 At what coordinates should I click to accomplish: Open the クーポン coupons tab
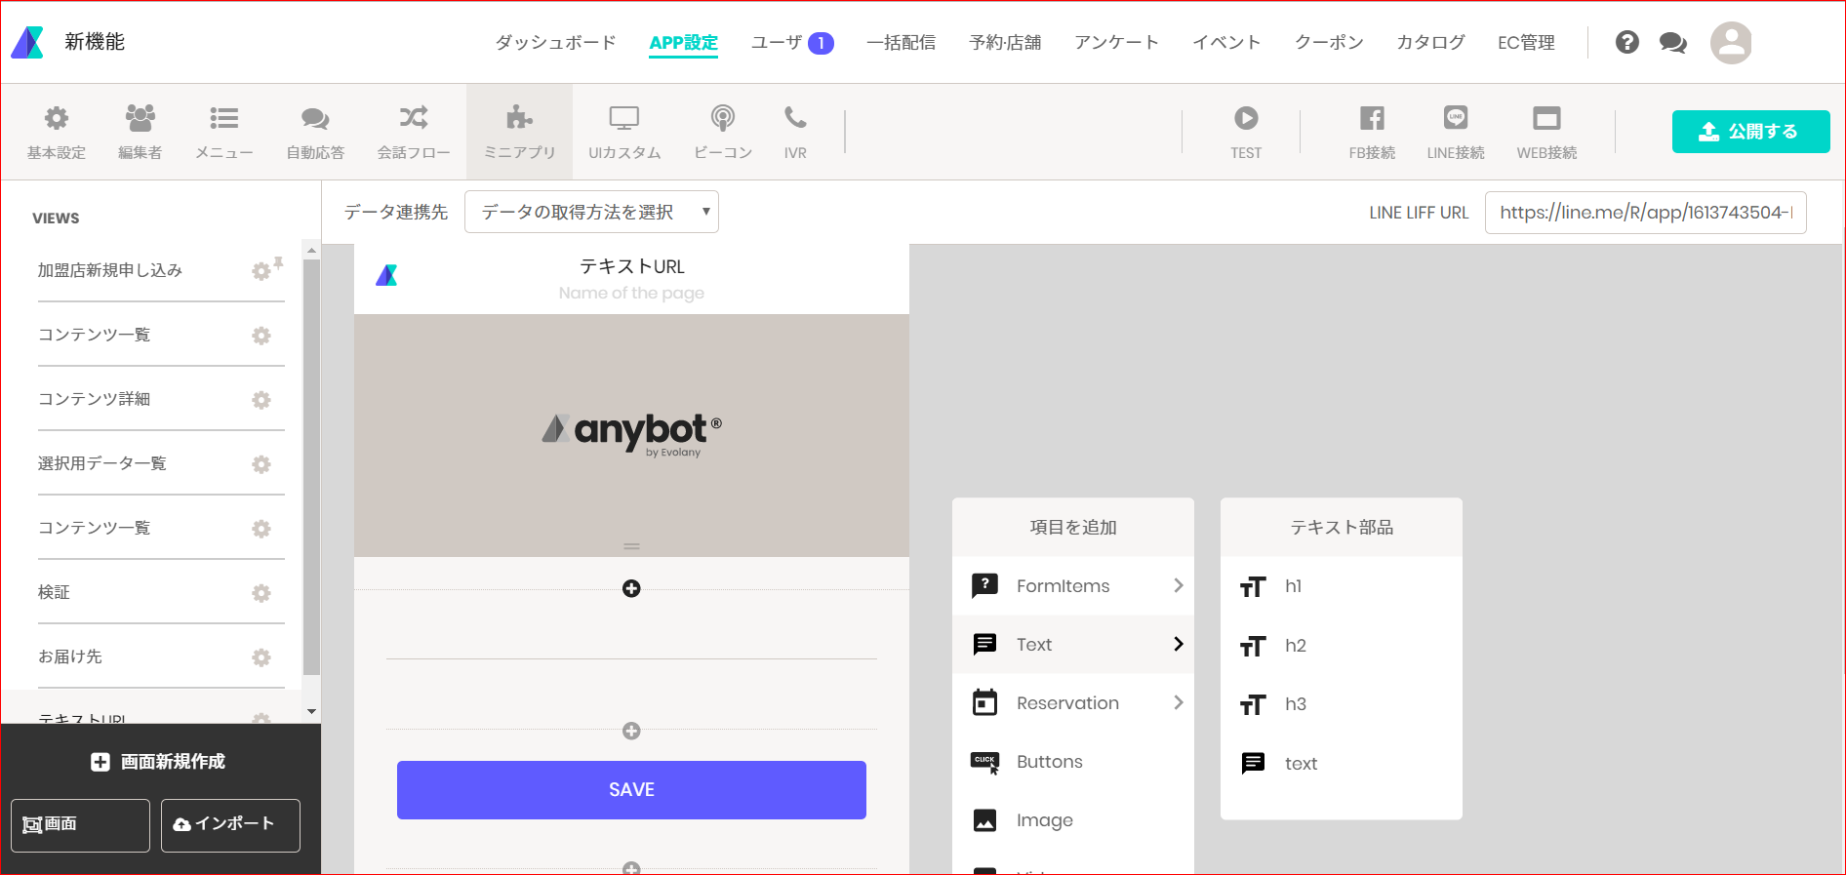click(x=1329, y=43)
